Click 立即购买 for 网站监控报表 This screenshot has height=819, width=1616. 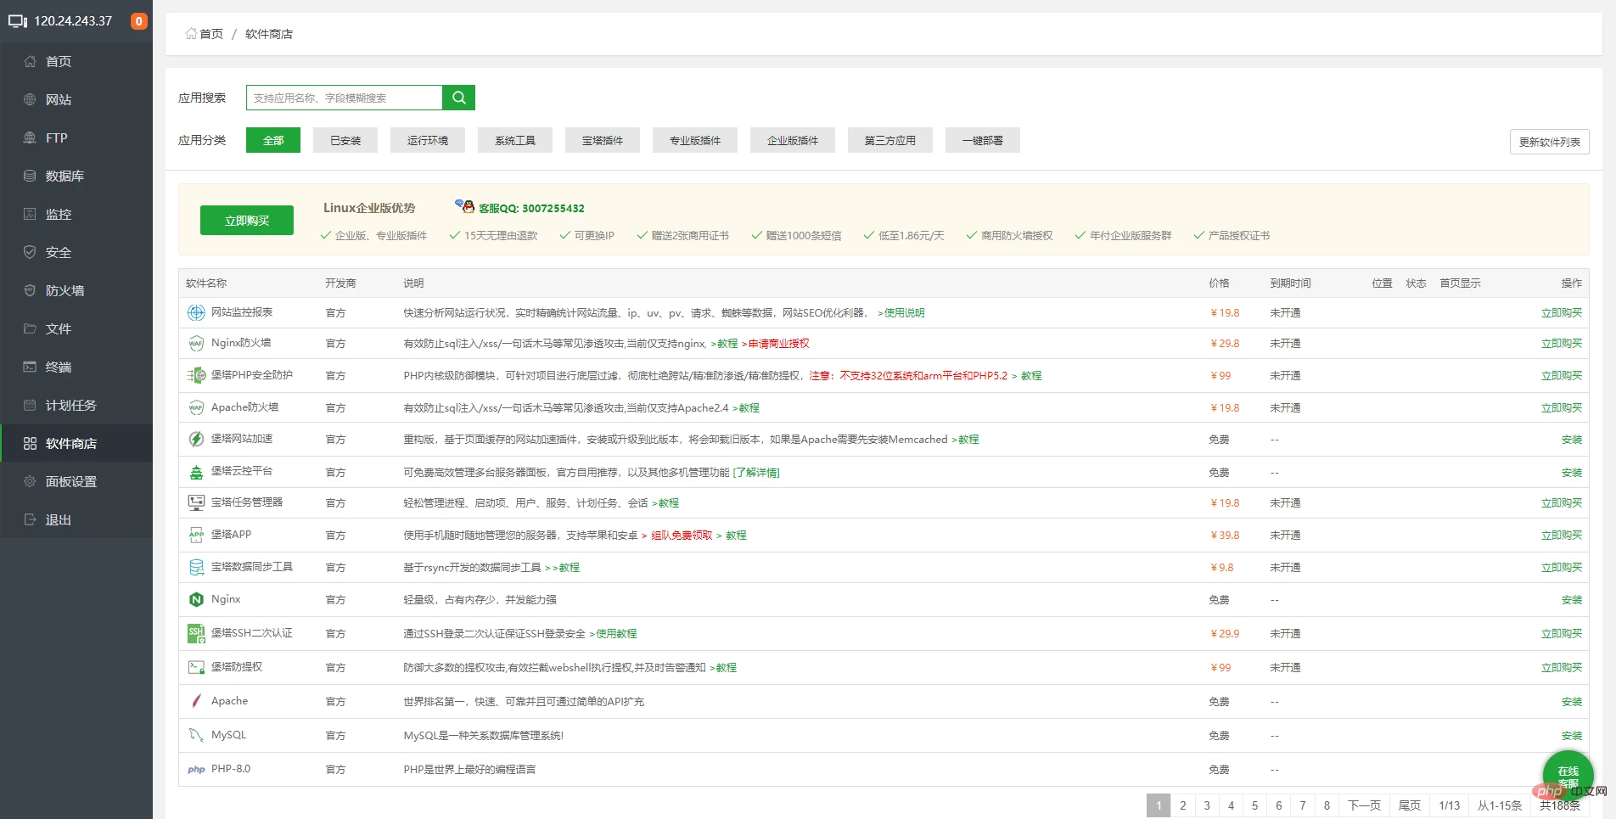click(1562, 313)
